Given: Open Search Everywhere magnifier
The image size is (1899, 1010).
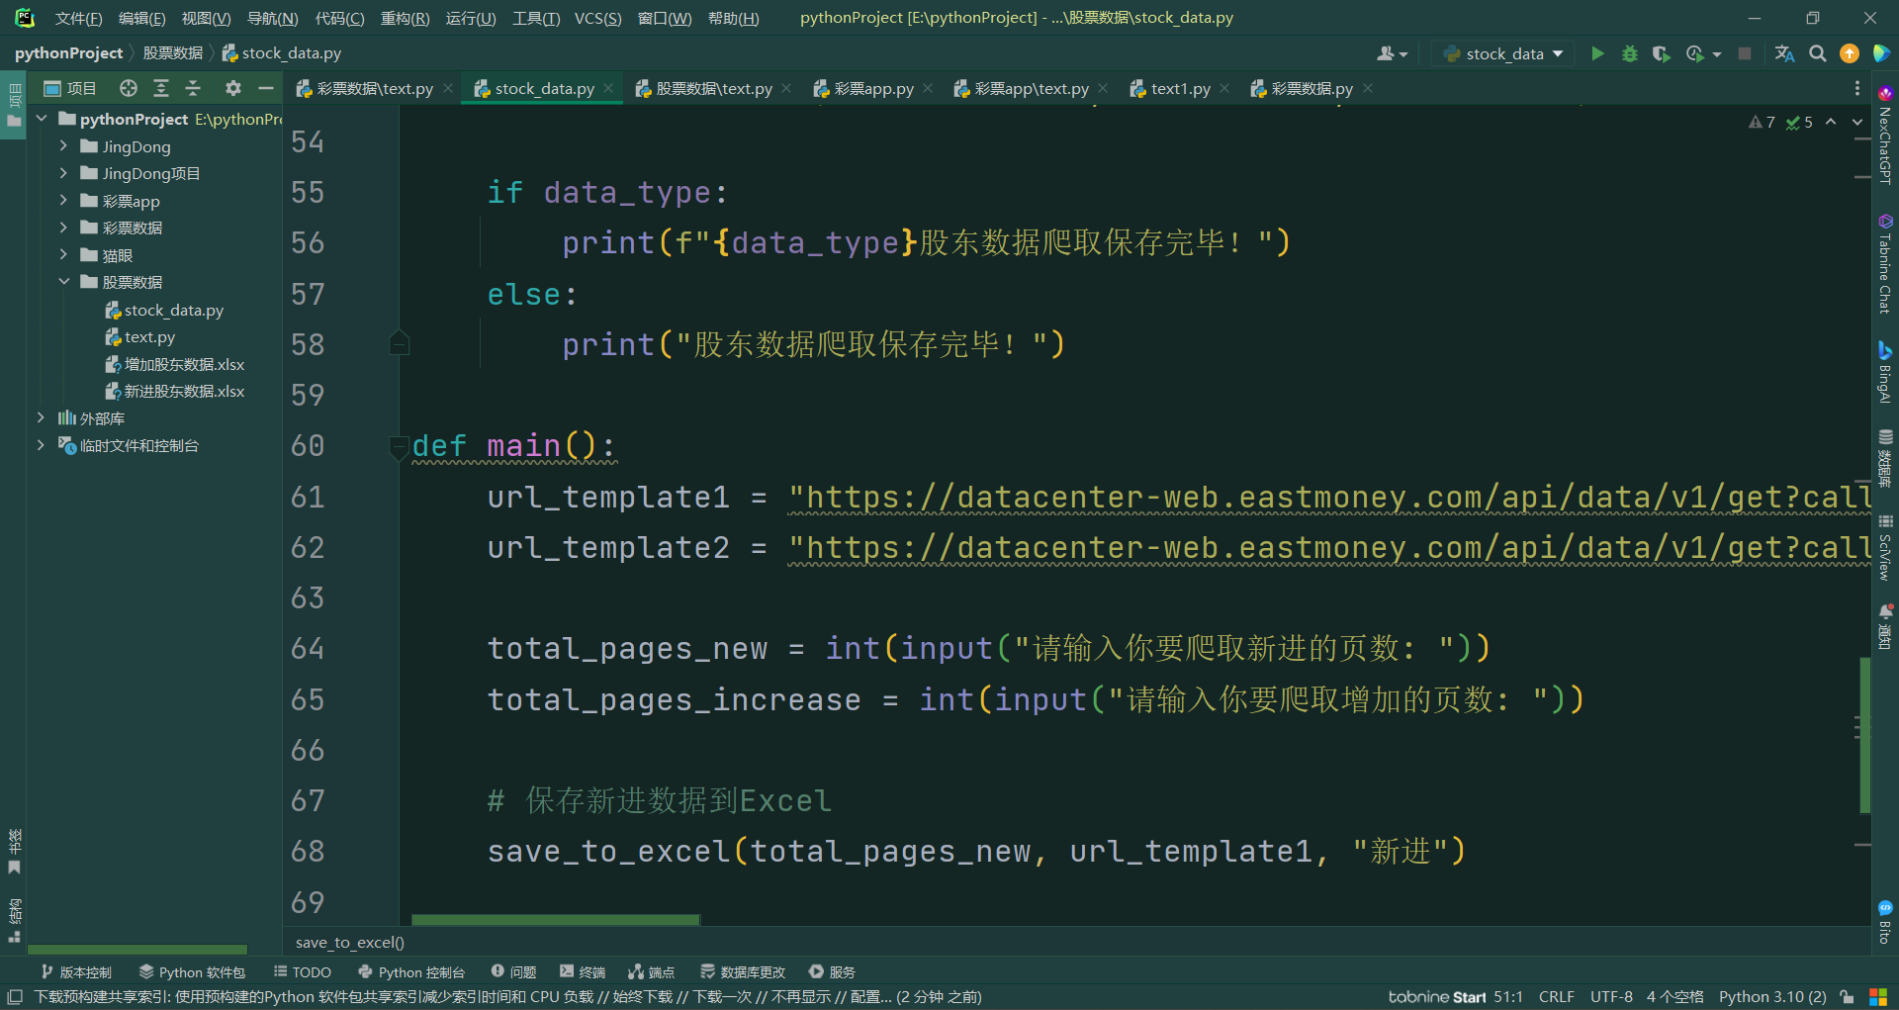Looking at the screenshot, I should pyautogui.click(x=1817, y=53).
